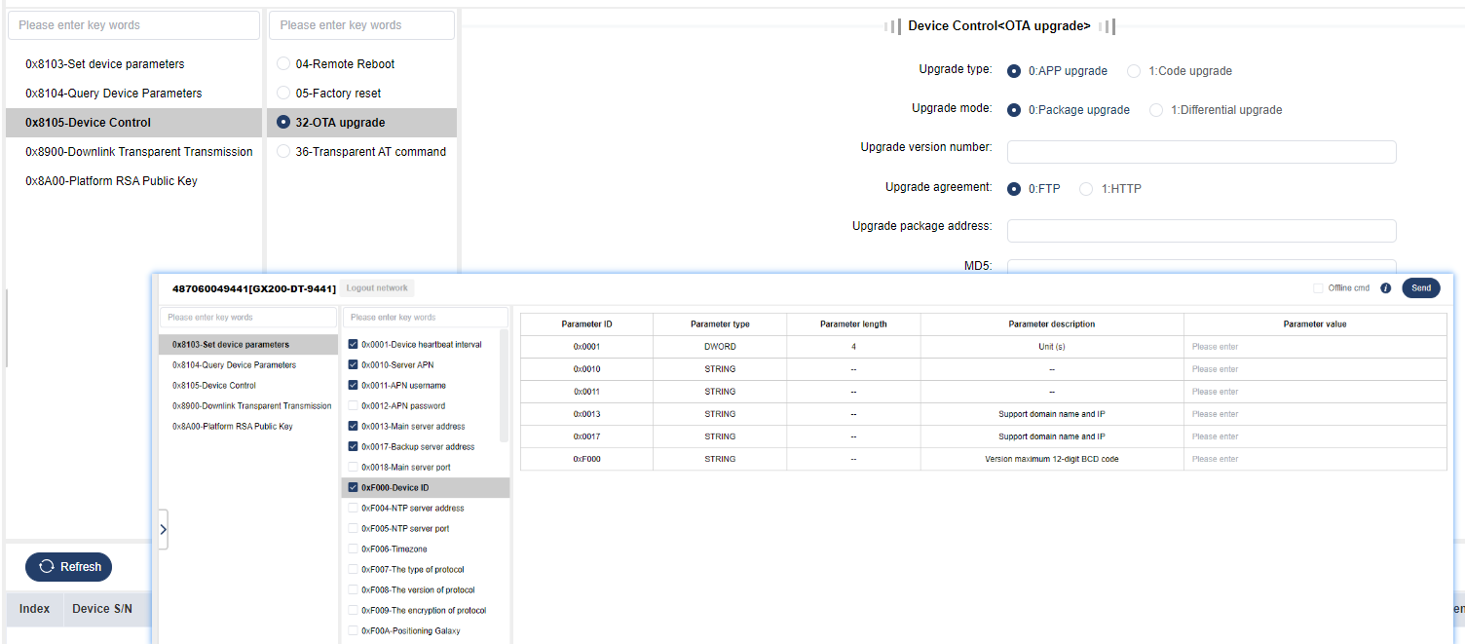The image size is (1465, 644).
Task: Check the 0x0012-APN password checkbox
Action: coord(354,406)
